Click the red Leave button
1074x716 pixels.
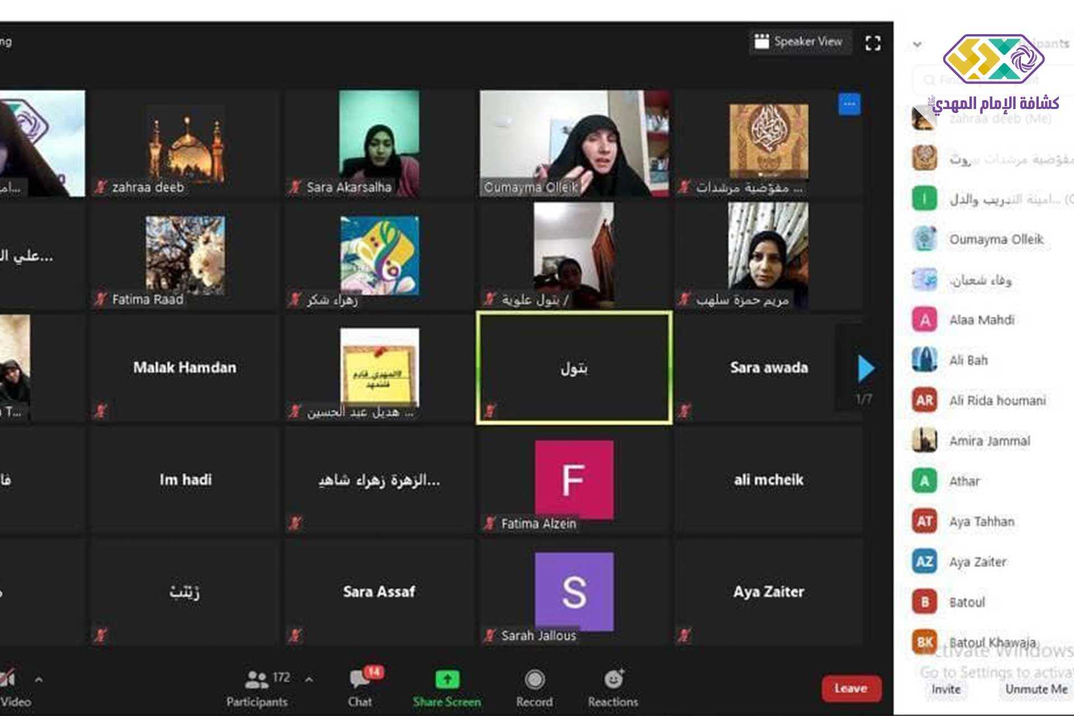coord(851,689)
